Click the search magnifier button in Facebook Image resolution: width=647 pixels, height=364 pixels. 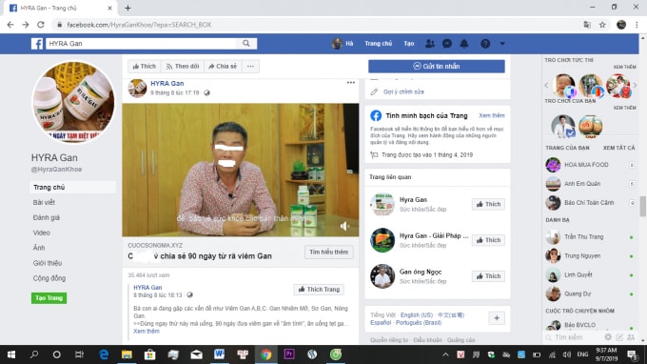point(246,44)
